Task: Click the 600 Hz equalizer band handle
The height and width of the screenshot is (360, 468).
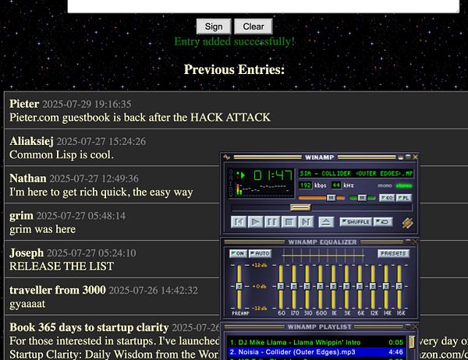Action: (x=321, y=286)
